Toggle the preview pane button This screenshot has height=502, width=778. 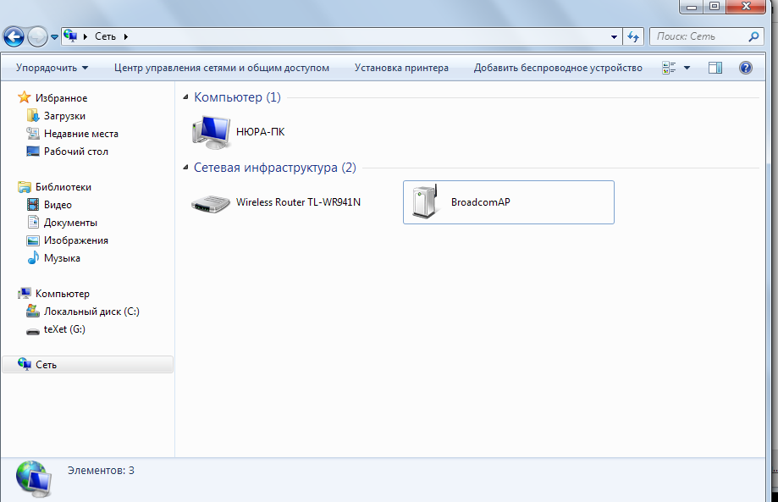tap(715, 68)
